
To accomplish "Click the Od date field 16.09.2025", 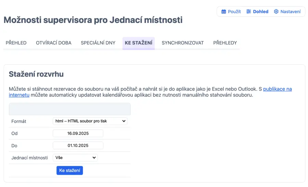I will (78, 133).
